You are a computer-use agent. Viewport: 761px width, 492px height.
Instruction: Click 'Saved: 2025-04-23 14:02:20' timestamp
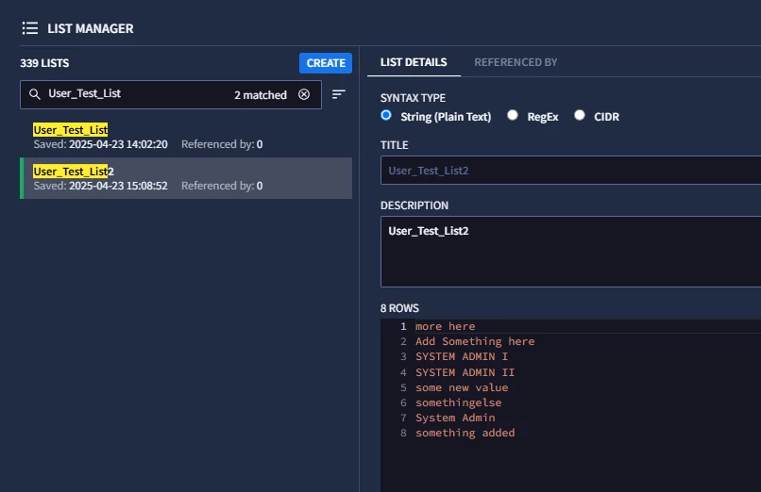pyautogui.click(x=100, y=144)
